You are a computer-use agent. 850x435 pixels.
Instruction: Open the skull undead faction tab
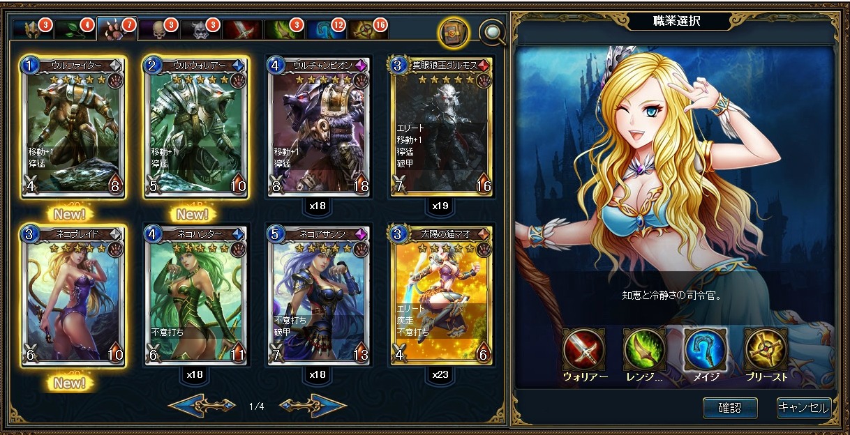(x=158, y=29)
